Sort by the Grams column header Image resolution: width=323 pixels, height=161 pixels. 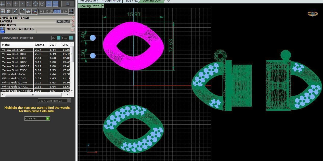tap(41, 45)
